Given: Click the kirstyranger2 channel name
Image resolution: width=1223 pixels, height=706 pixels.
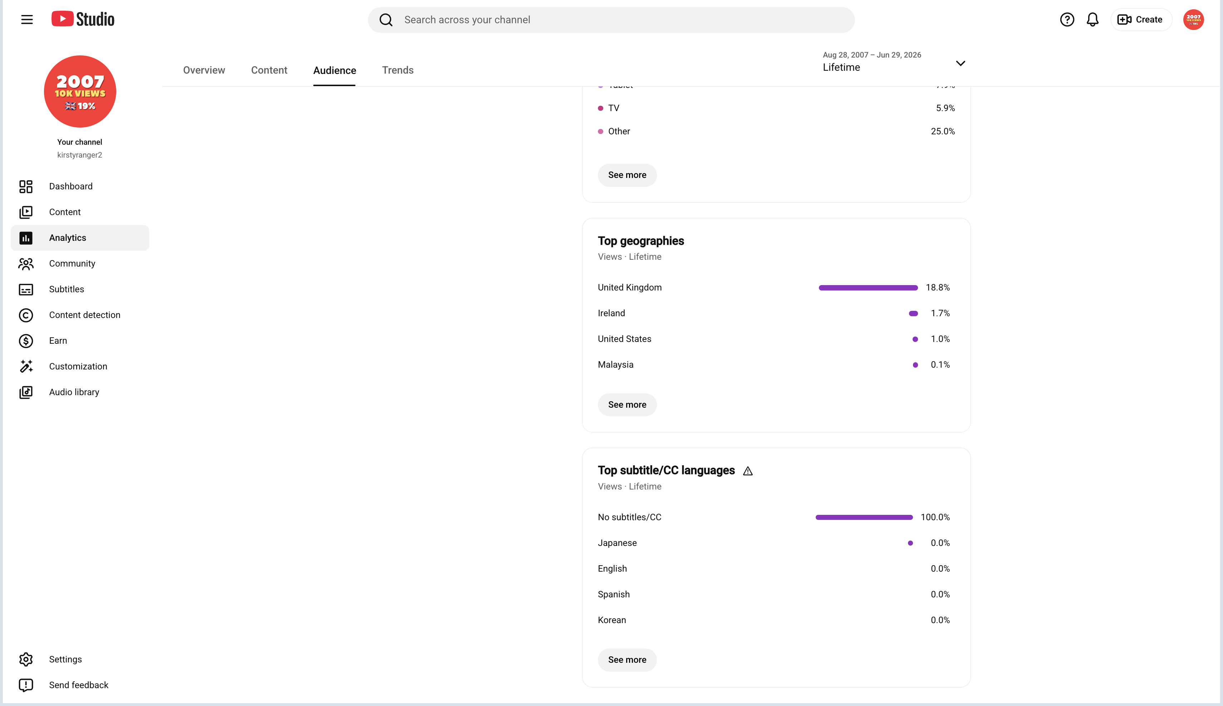Looking at the screenshot, I should click(x=80, y=155).
